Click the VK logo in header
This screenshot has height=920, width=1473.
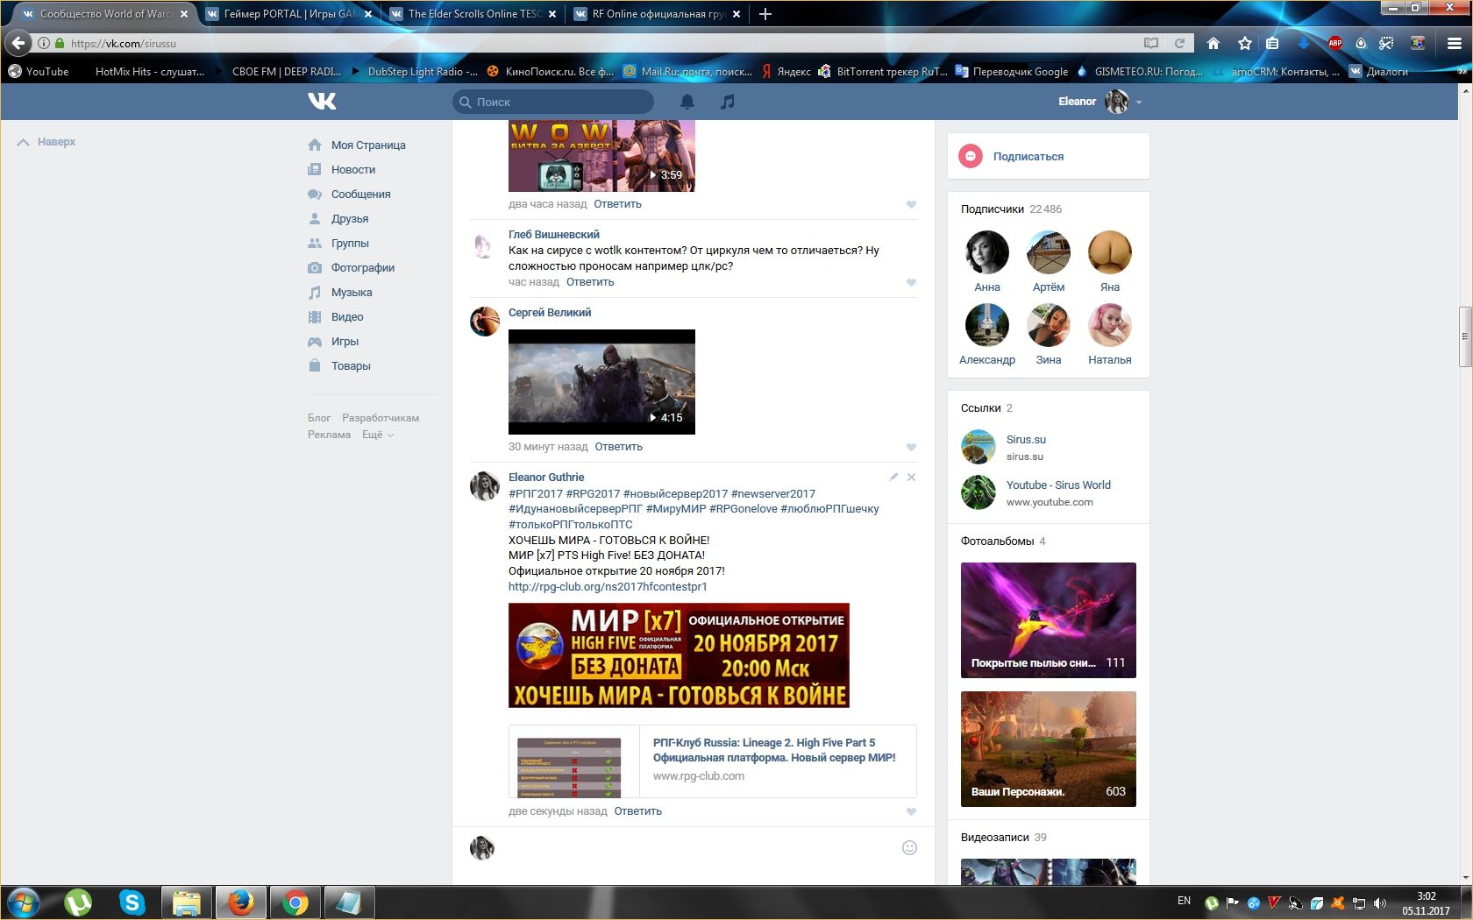tap(322, 102)
